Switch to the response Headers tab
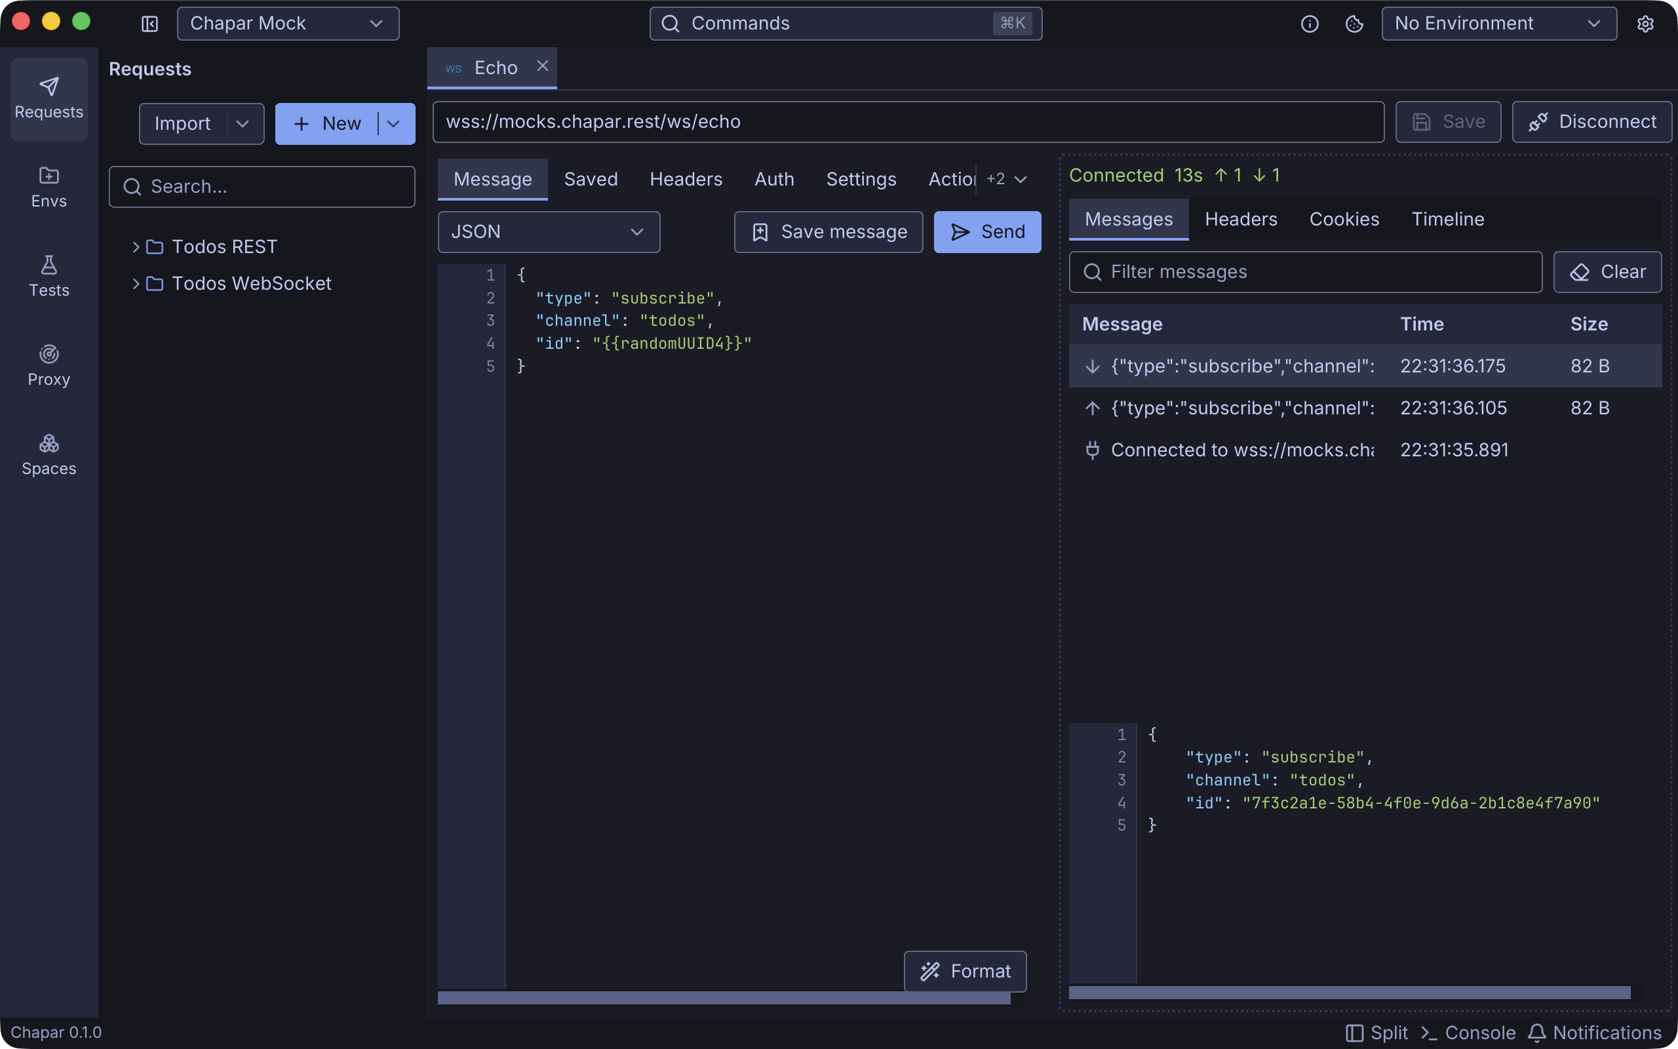This screenshot has width=1678, height=1049. click(x=1240, y=219)
